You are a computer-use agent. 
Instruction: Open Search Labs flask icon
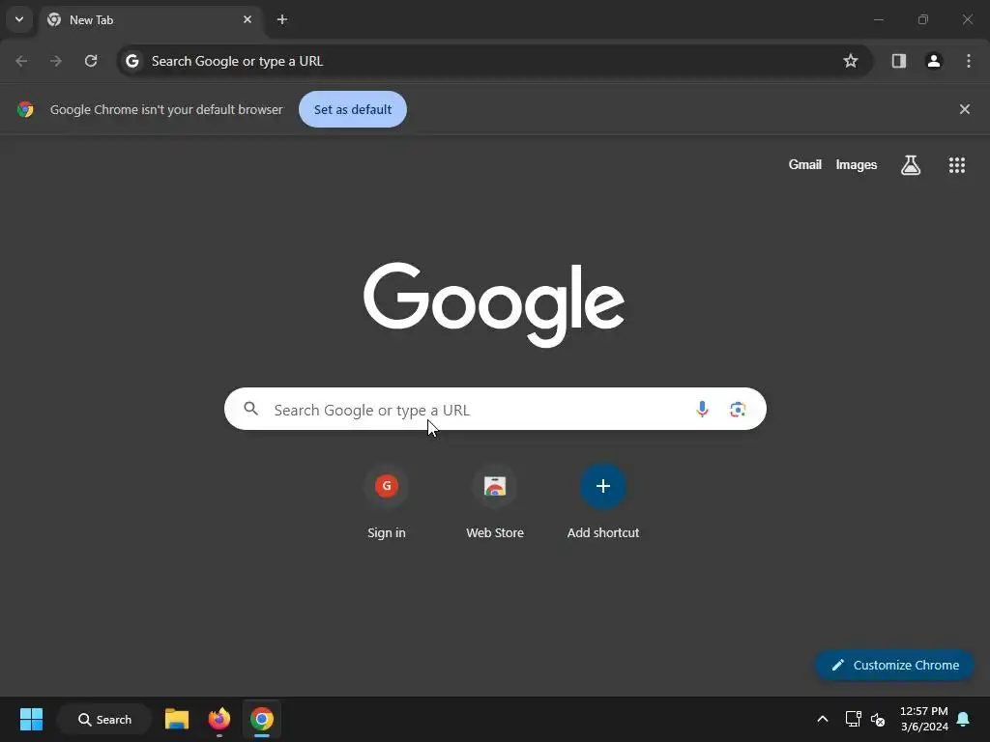(910, 165)
